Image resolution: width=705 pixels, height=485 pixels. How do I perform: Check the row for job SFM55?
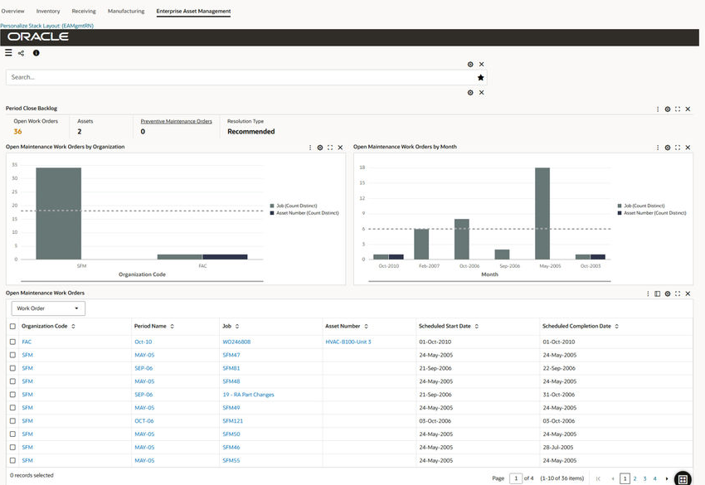[x=12, y=460]
